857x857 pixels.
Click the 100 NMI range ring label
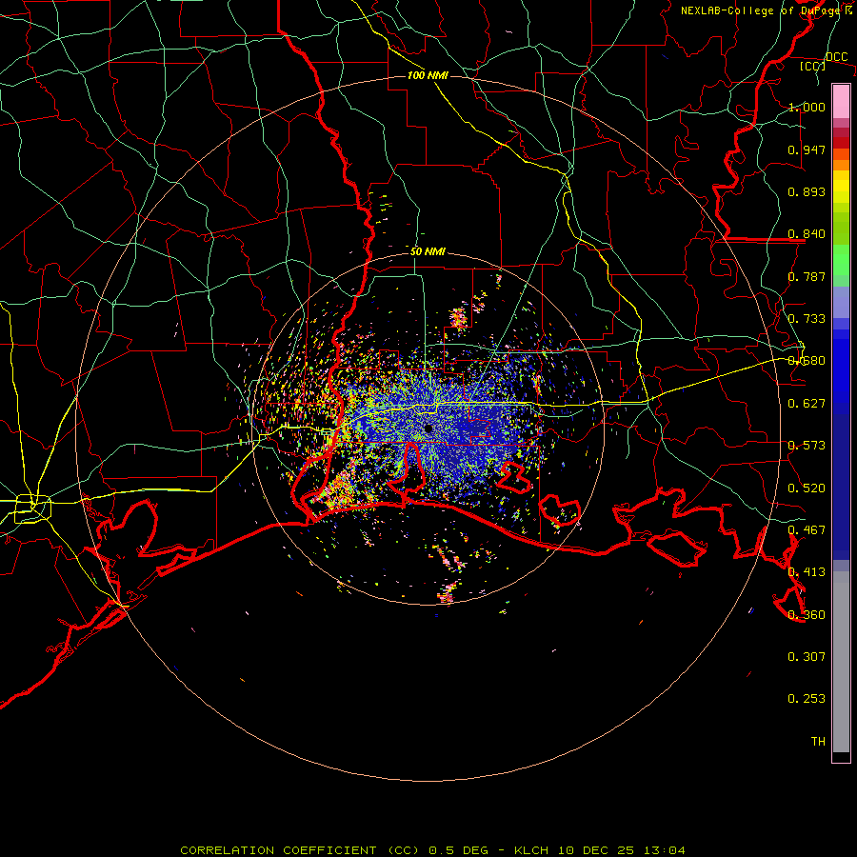coord(428,75)
